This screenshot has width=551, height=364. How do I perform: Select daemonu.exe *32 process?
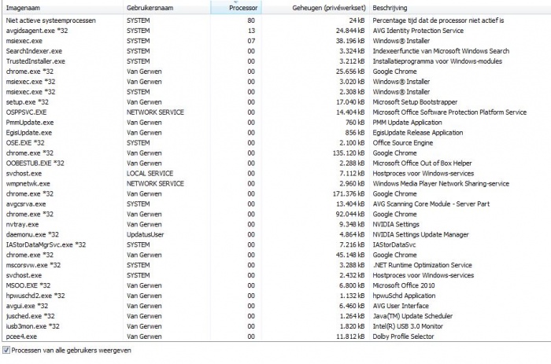tap(277, 234)
